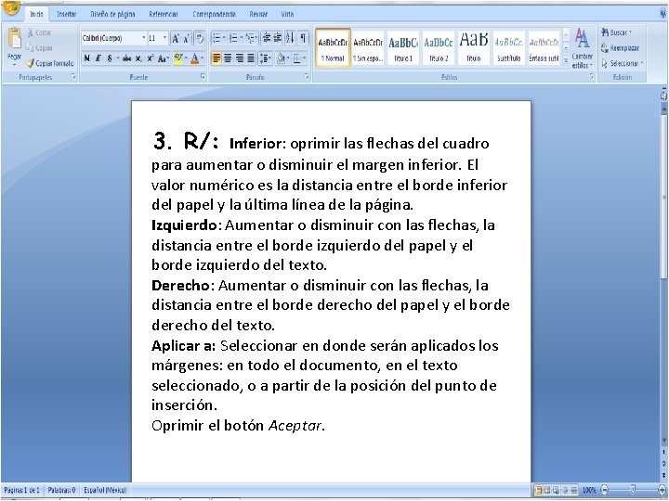Click the Pegar paste icon
The width and height of the screenshot is (669, 501).
[x=15, y=38]
